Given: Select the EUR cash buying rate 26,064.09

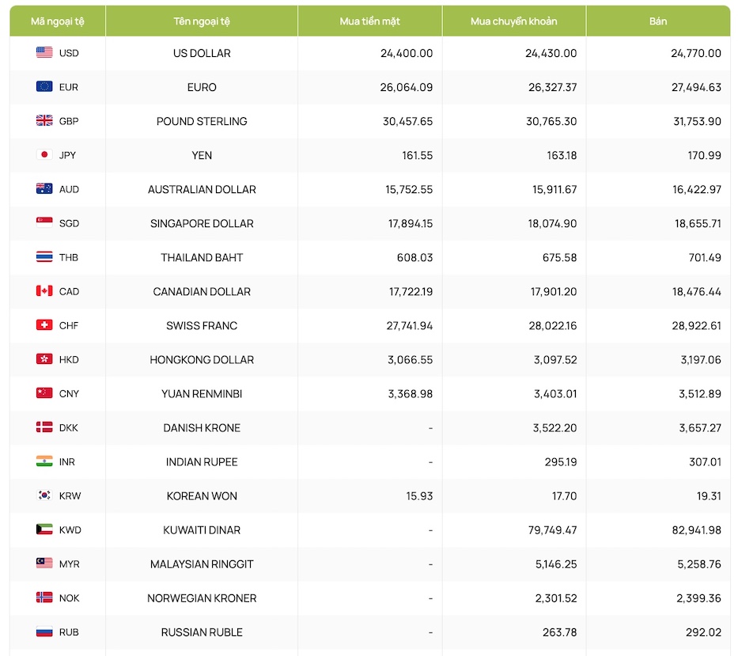Looking at the screenshot, I should pos(407,87).
